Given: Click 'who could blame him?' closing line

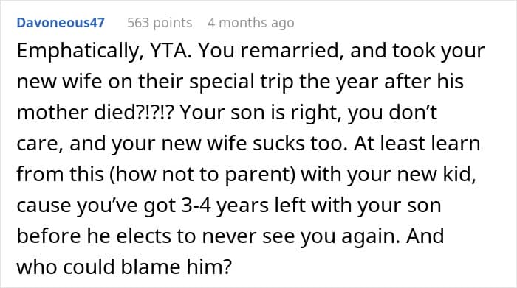Looking at the screenshot, I should tap(125, 267).
